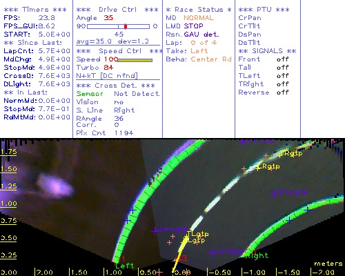Click the Center Rd behavior value

click(211, 59)
